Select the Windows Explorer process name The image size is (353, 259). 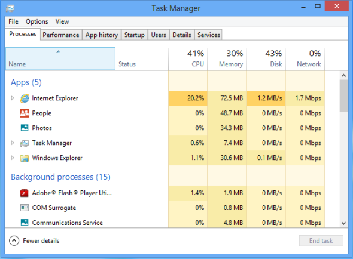tap(57, 158)
